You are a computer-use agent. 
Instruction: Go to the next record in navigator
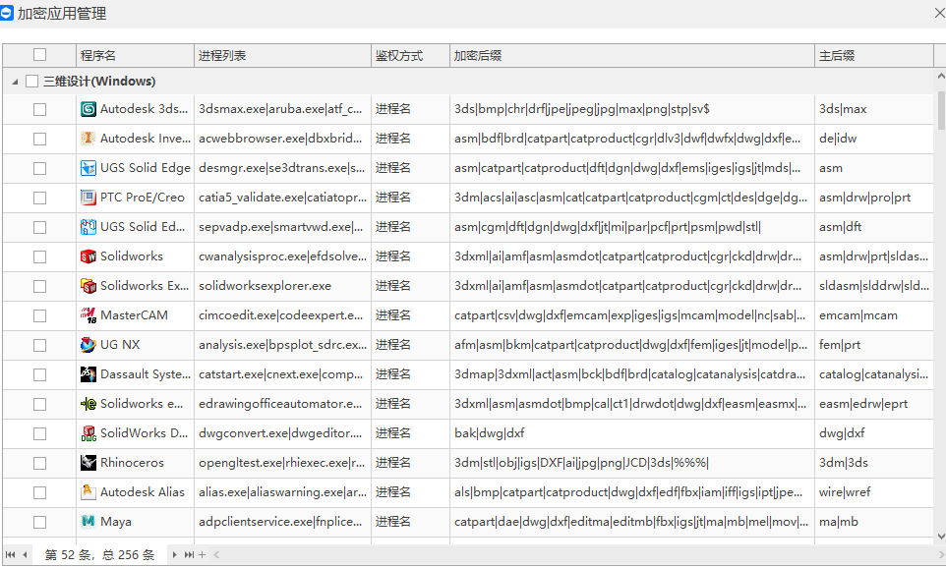(174, 555)
